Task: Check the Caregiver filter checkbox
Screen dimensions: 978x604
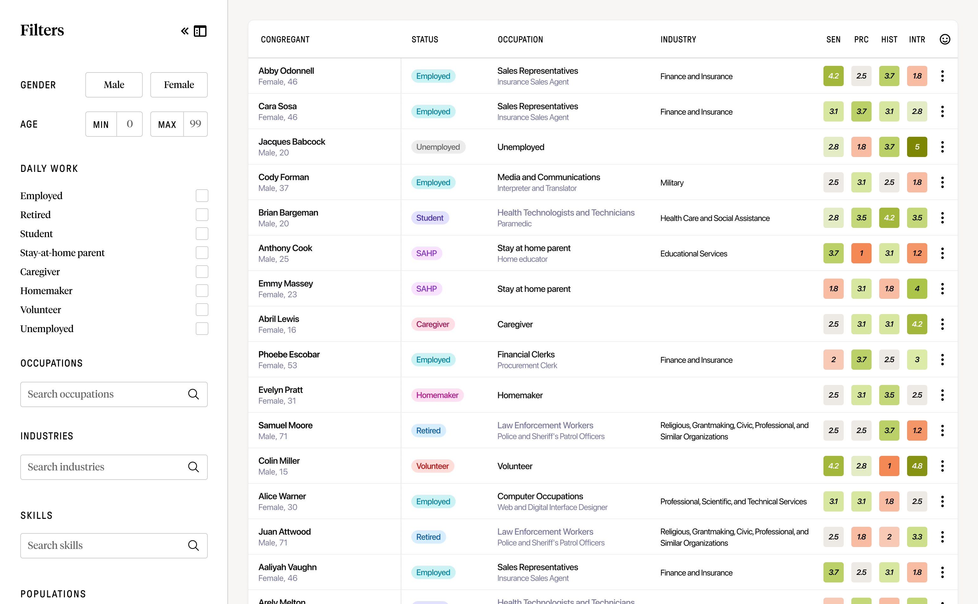Action: [202, 272]
